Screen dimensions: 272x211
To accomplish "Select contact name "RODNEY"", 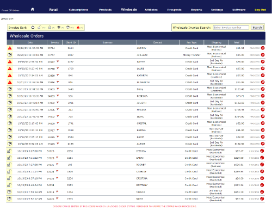I will 141,165.
